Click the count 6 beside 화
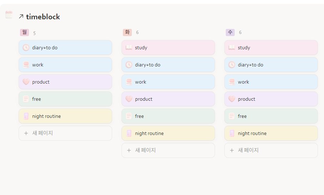The width and height of the screenshot is (324, 195). pyautogui.click(x=138, y=32)
